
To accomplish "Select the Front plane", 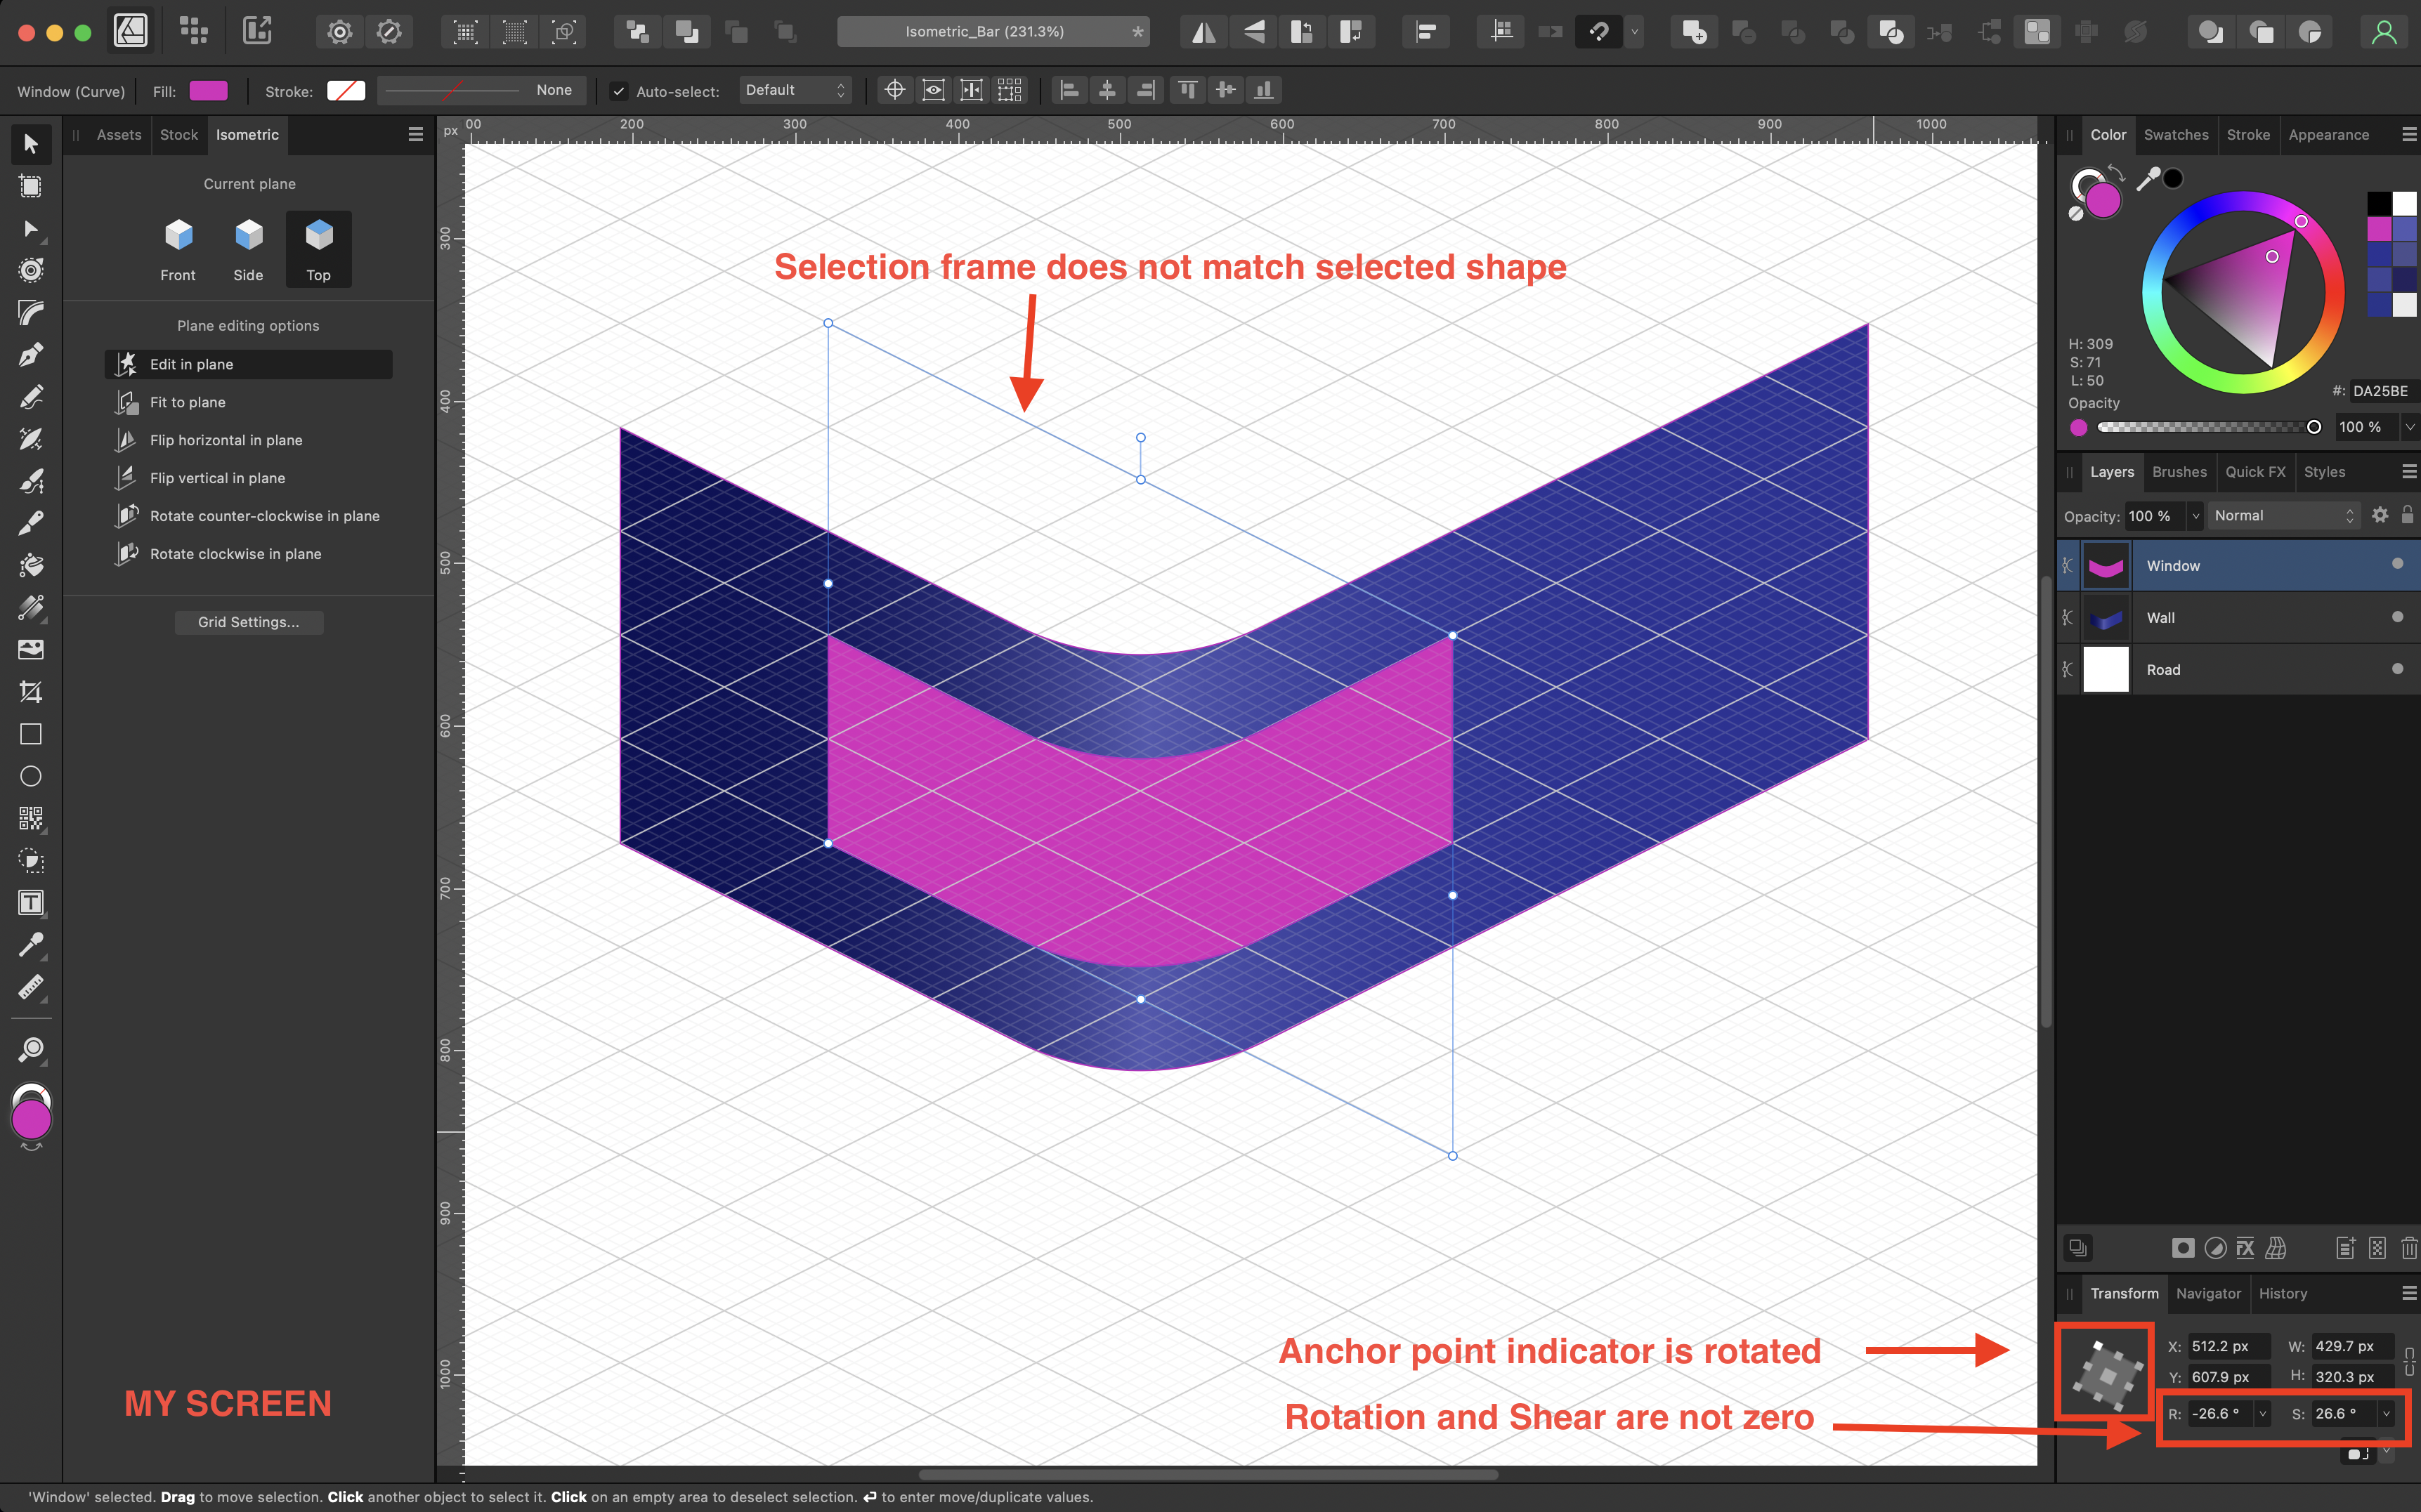I will (x=178, y=250).
